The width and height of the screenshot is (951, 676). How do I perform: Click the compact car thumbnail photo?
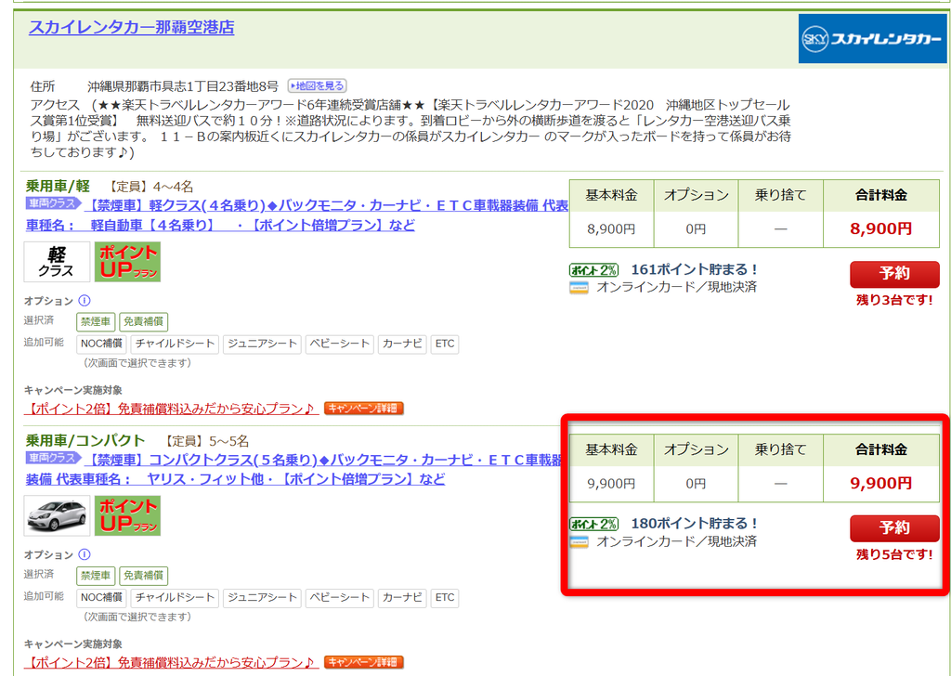coord(56,515)
